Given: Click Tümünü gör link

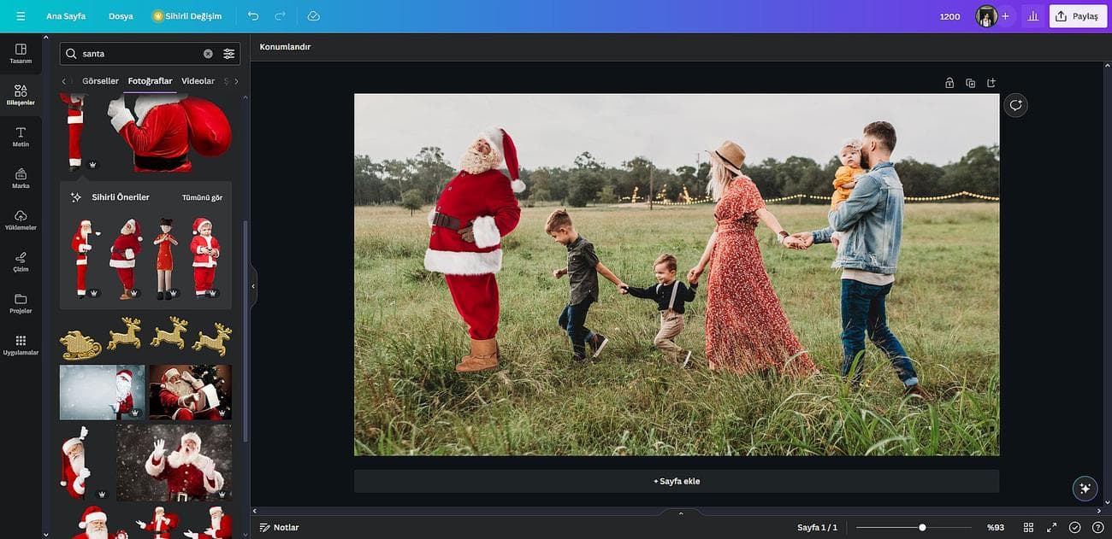Looking at the screenshot, I should 202,197.
